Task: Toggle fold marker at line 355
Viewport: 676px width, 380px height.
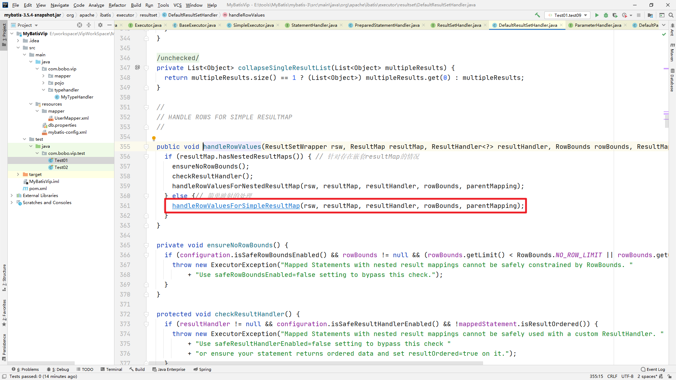Action: [146, 147]
